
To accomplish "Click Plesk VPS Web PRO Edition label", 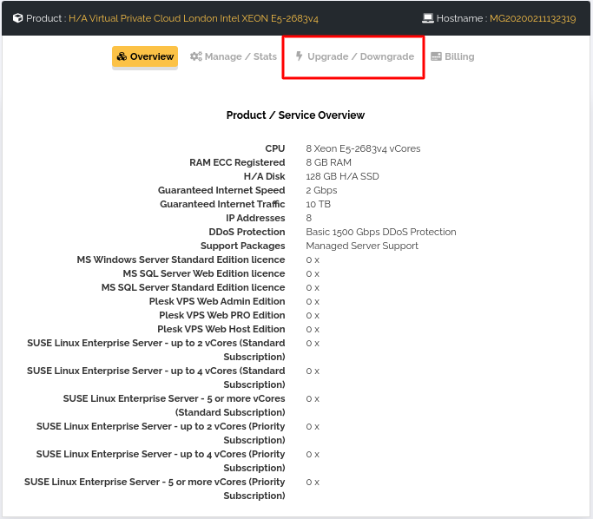I will pos(222,315).
